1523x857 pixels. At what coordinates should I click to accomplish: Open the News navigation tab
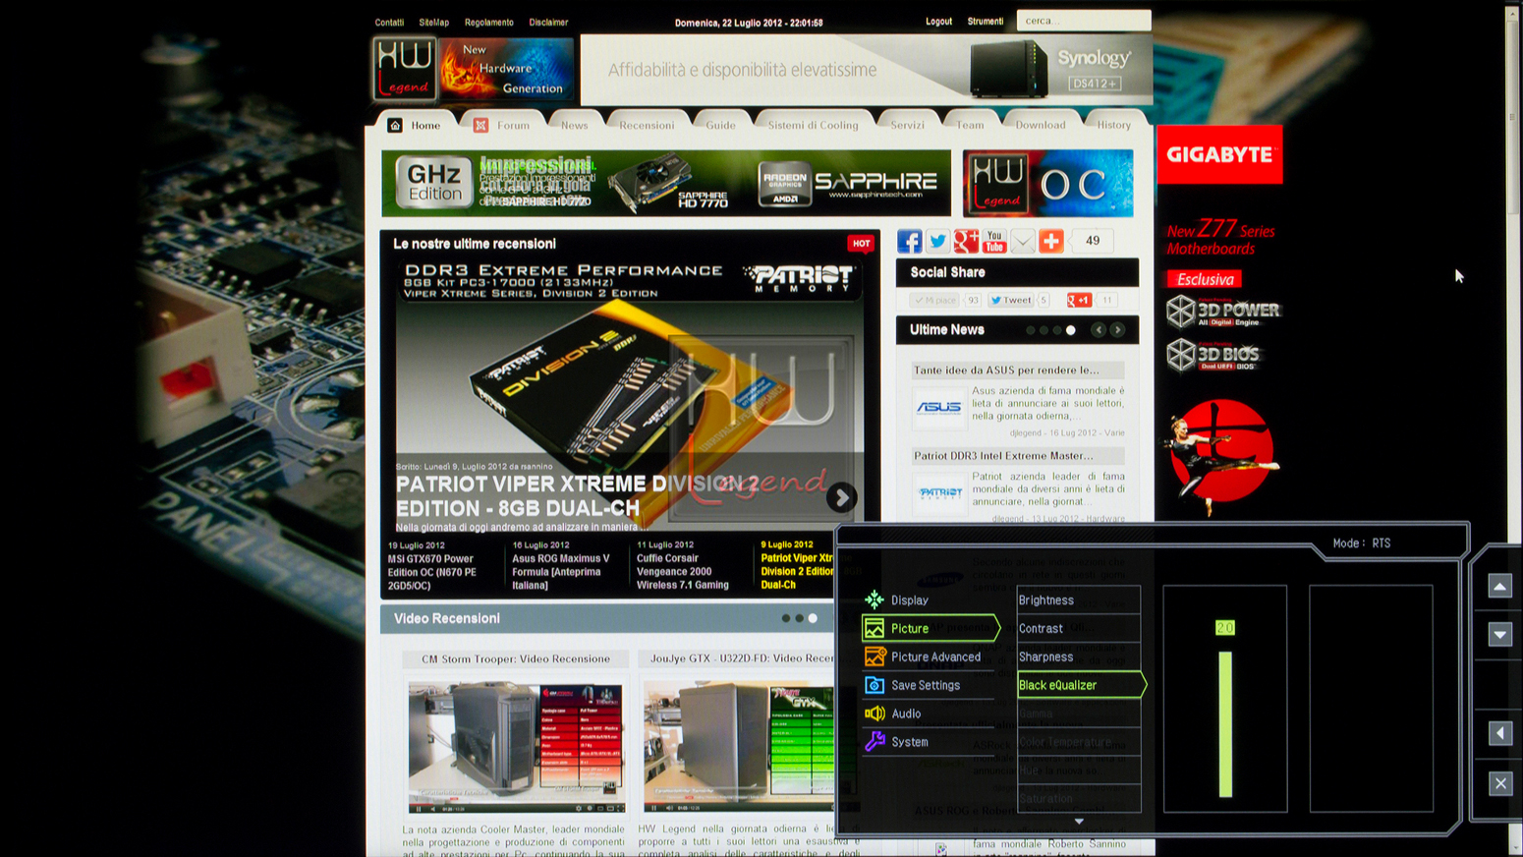point(574,125)
